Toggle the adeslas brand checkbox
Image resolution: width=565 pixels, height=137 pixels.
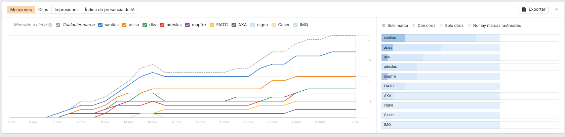coord(162,25)
